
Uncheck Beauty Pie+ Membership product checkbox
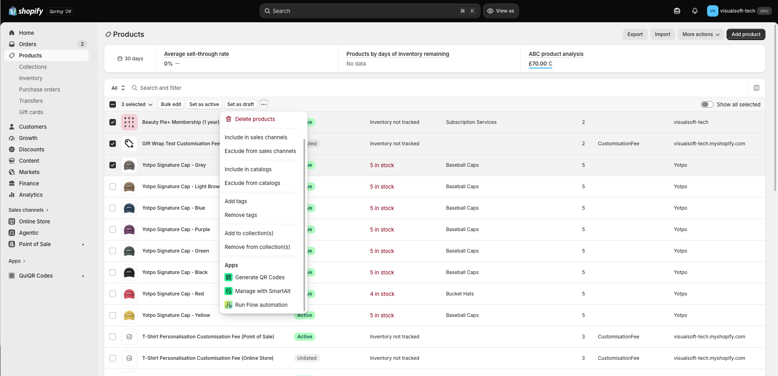coord(113,122)
